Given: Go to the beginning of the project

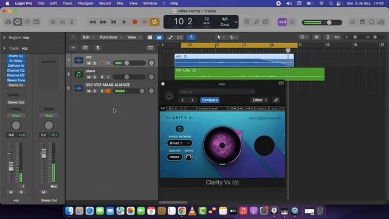Looking at the screenshot, I should 114,22.
